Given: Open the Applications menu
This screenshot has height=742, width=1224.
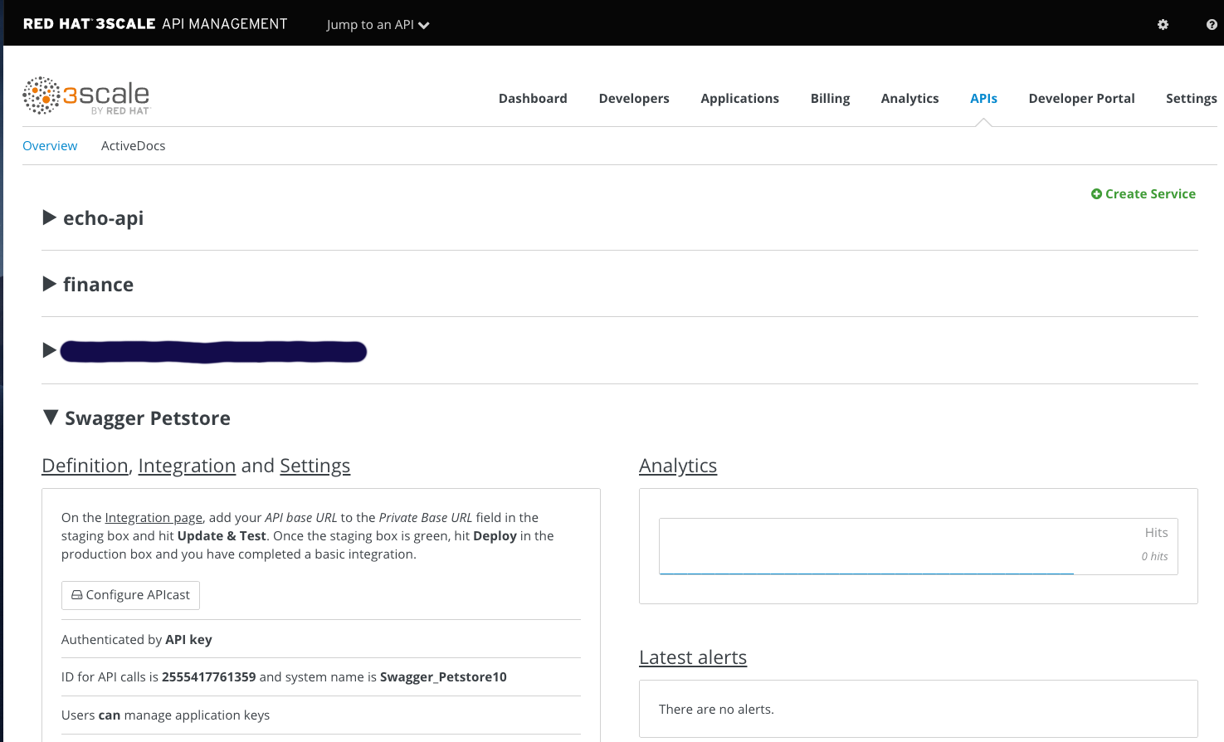Looking at the screenshot, I should click(x=739, y=98).
